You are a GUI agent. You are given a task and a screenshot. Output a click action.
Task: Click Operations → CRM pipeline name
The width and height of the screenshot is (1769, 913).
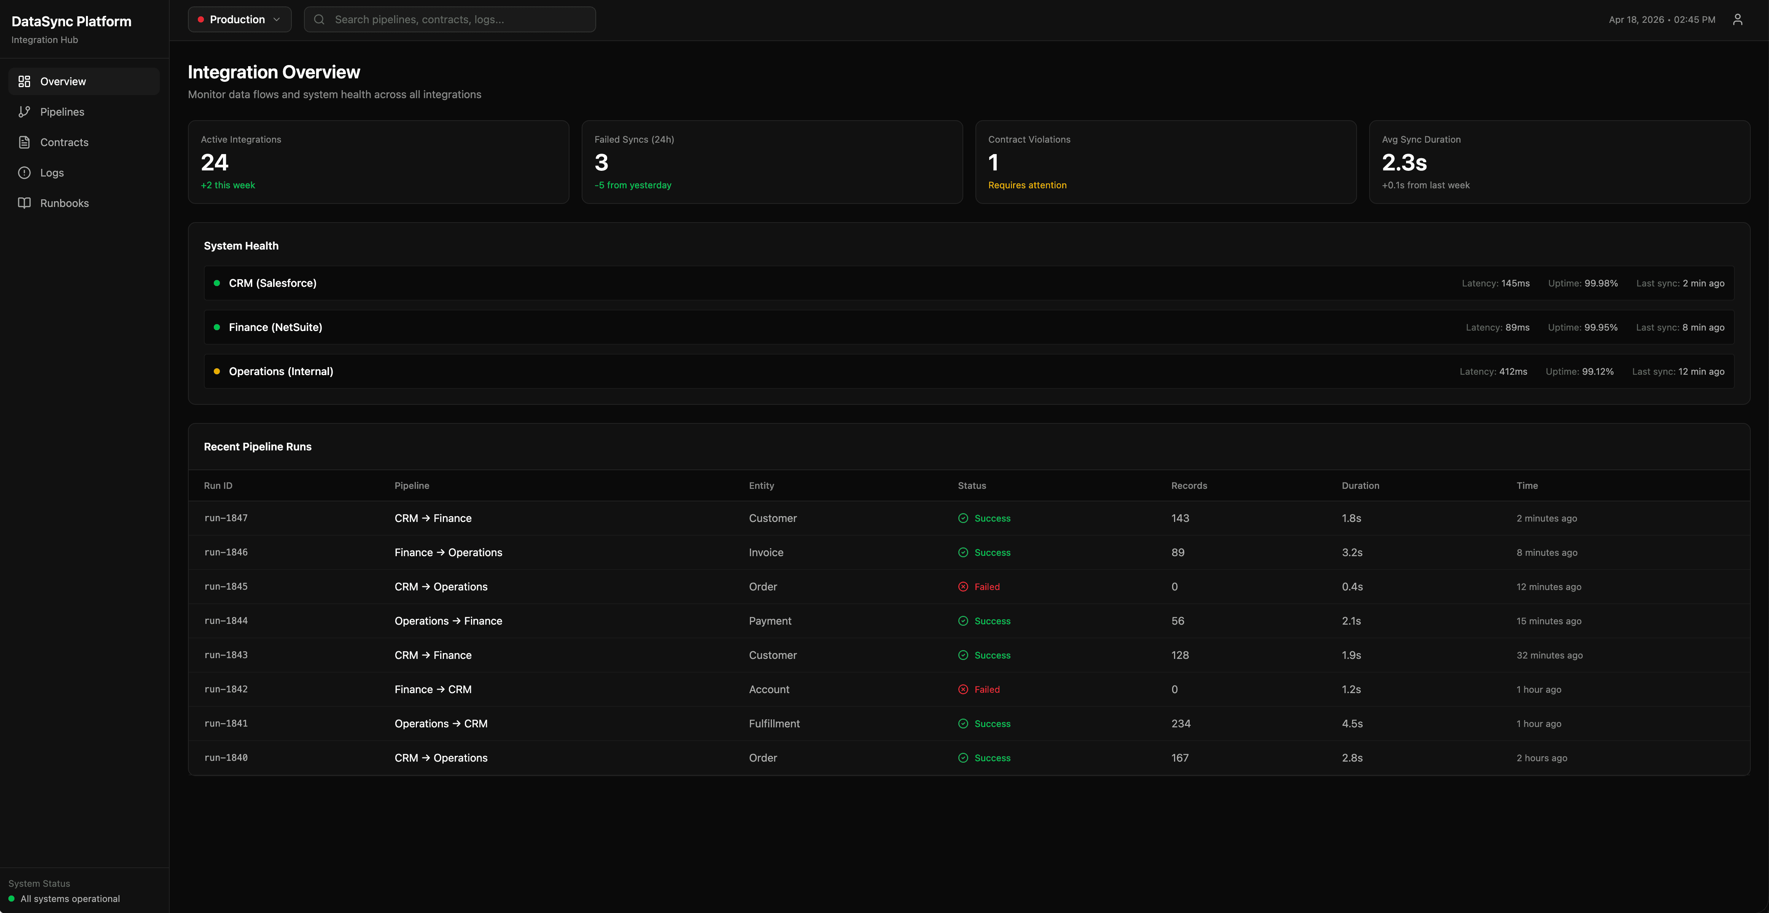tap(441, 724)
